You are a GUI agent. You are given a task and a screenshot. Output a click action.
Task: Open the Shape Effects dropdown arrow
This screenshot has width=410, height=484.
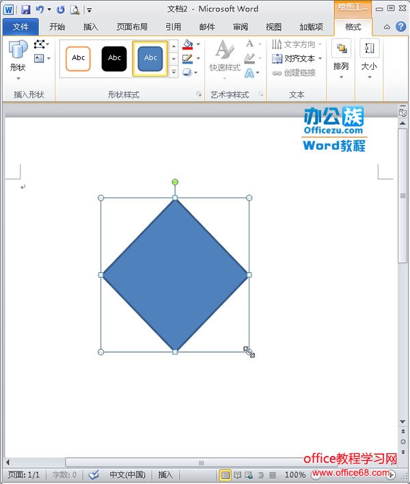click(195, 72)
